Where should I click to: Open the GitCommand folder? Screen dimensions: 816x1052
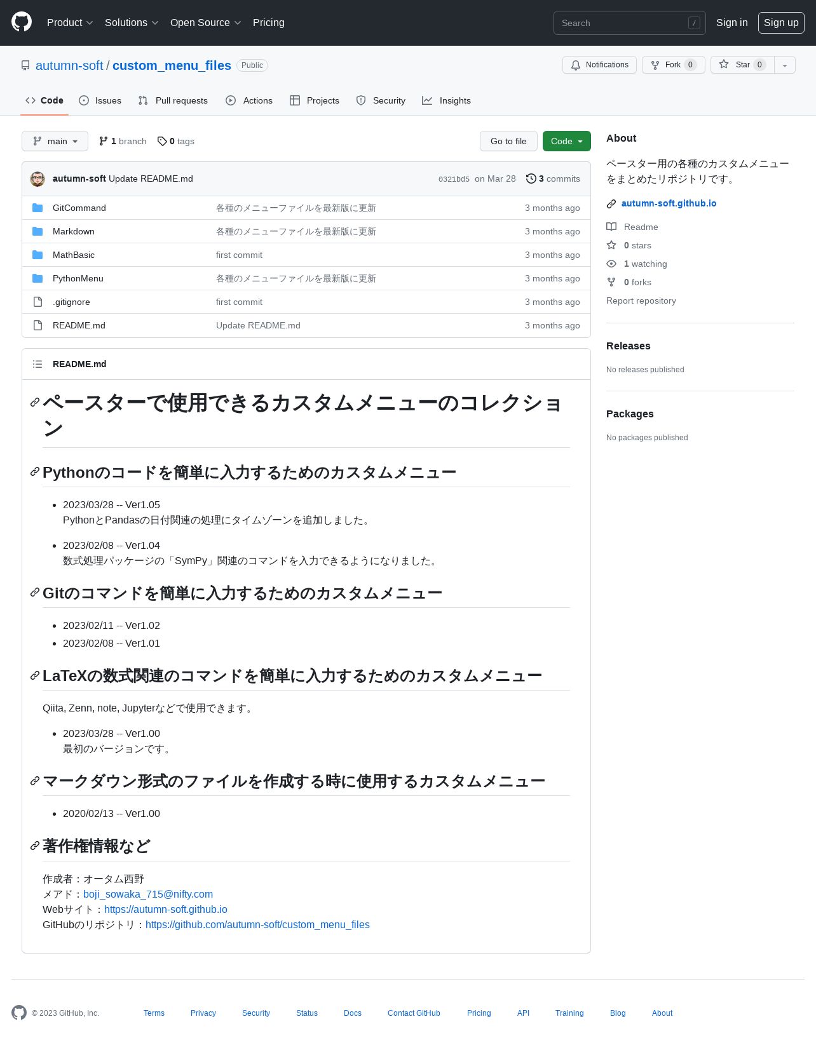79,208
